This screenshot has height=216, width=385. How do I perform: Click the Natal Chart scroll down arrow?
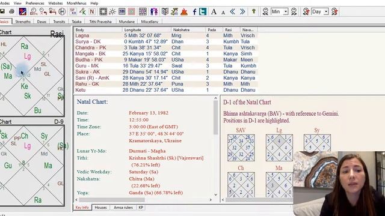pyautogui.click(x=215, y=195)
